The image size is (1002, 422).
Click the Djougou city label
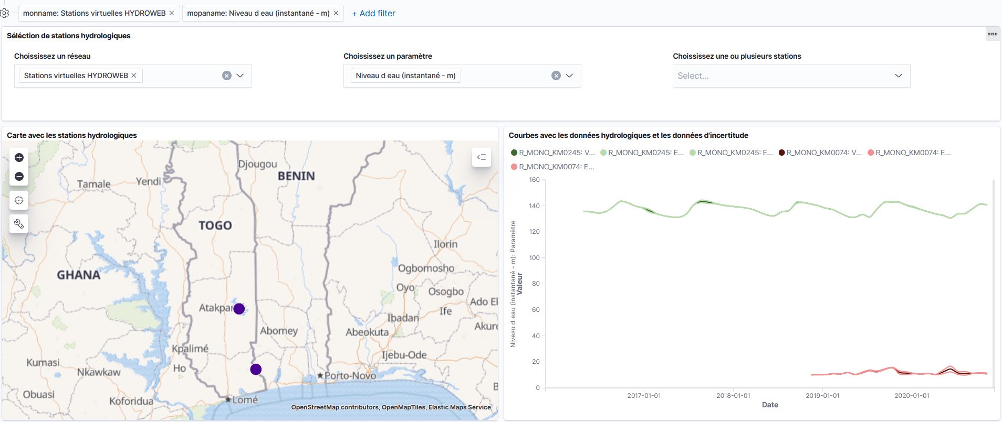click(x=257, y=165)
